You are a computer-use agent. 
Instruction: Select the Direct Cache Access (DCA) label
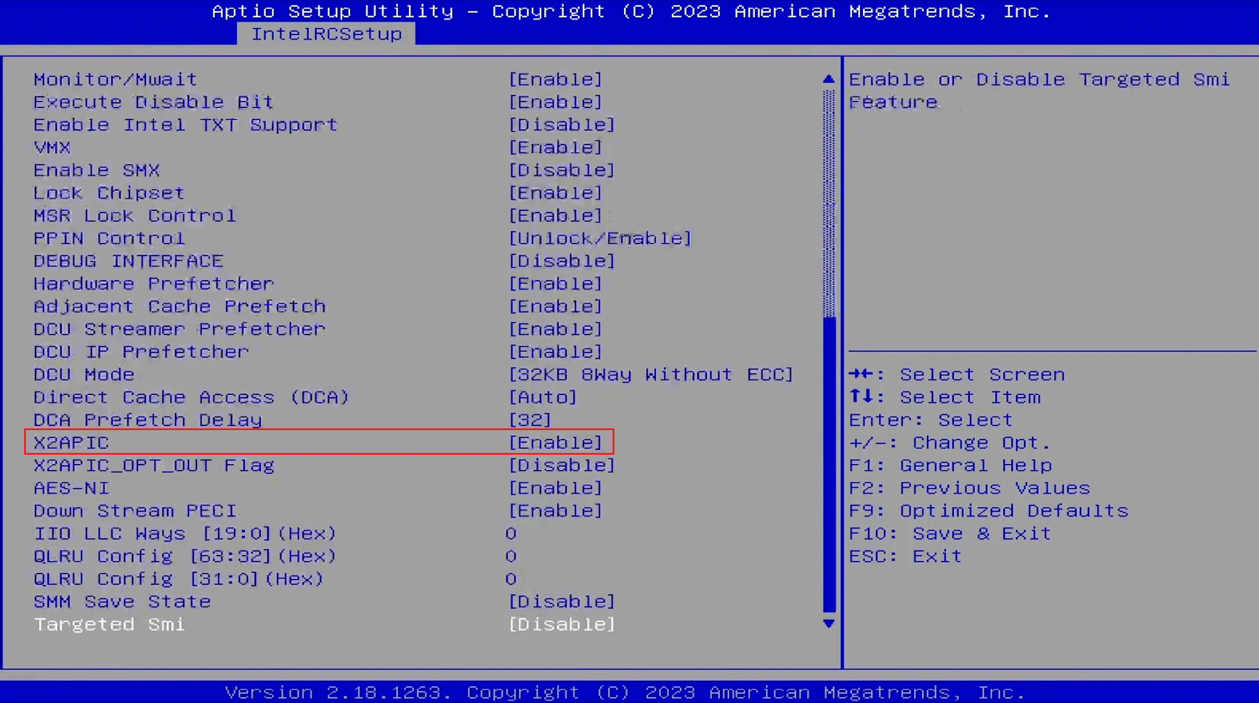pos(192,397)
